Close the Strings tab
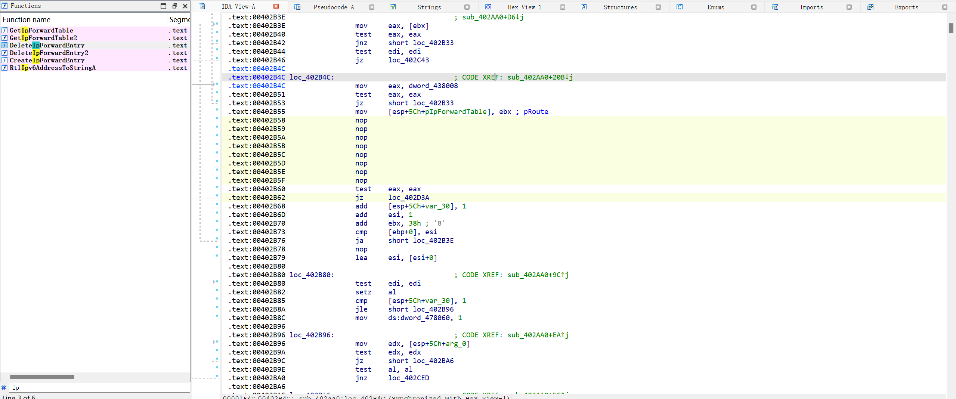 pyautogui.click(x=467, y=7)
